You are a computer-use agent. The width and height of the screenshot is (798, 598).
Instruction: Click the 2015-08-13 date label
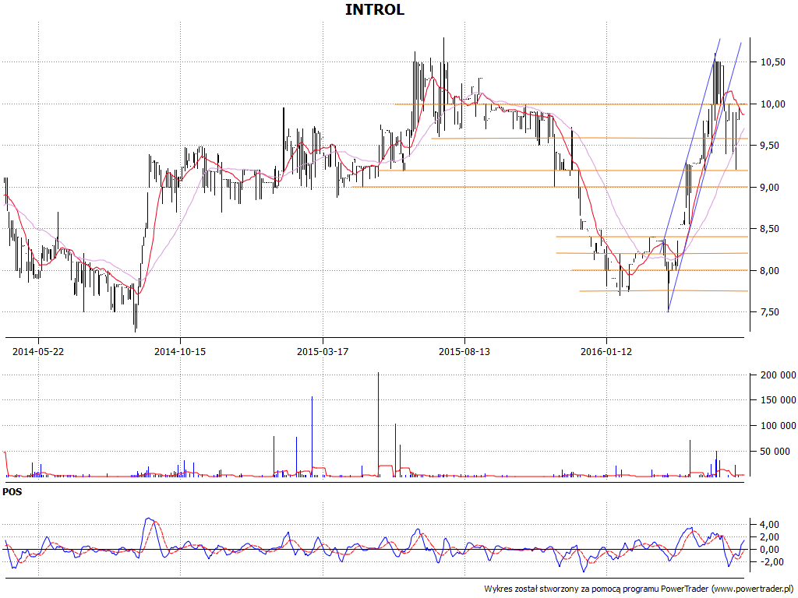[x=464, y=351]
